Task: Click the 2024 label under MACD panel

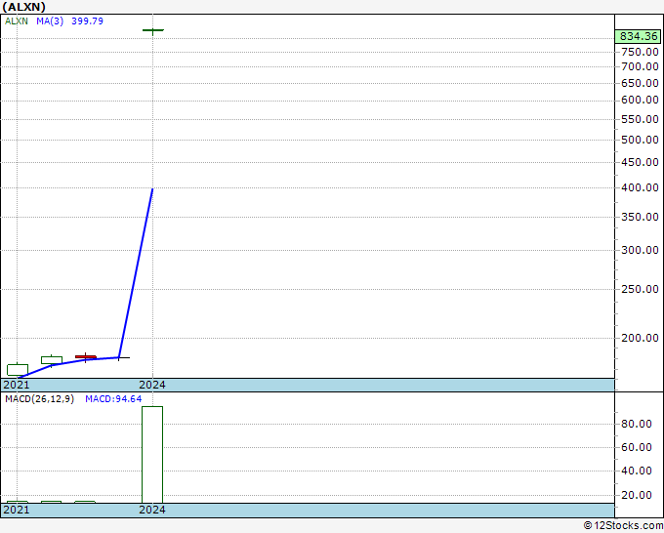Action: (x=152, y=510)
